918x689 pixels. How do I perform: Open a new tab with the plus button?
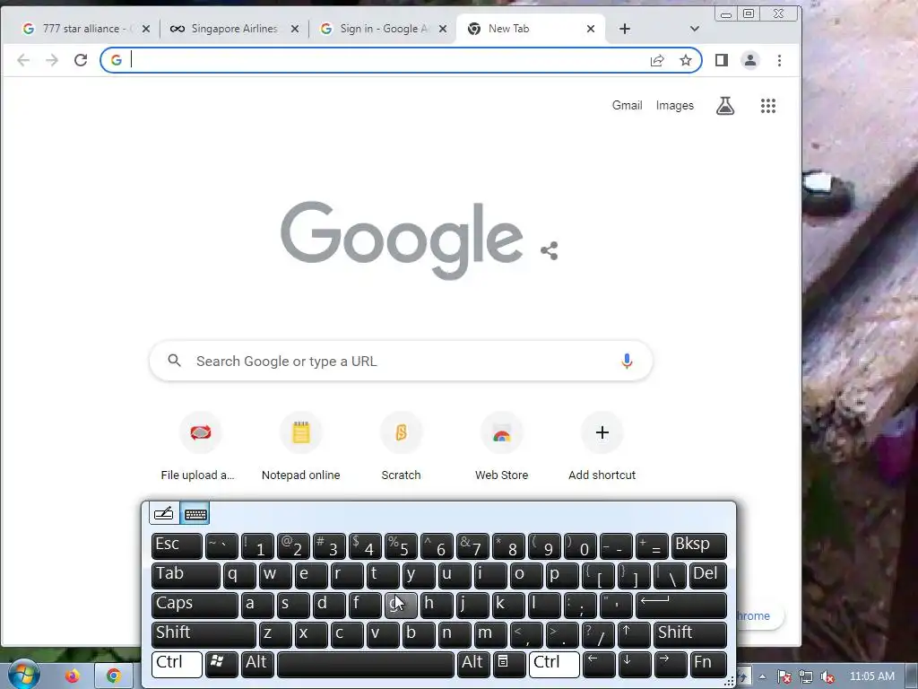coord(625,29)
